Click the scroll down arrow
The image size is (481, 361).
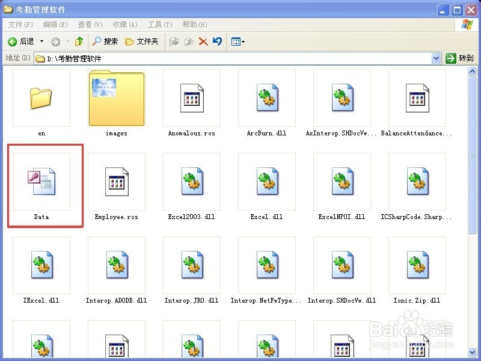(x=472, y=352)
